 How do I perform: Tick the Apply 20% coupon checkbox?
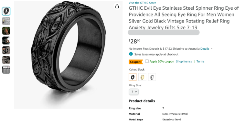(147, 61)
